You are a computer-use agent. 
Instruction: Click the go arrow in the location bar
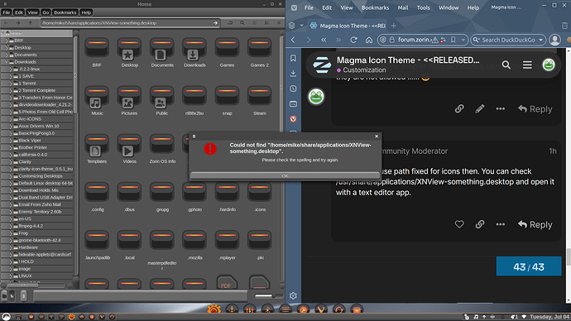(216, 23)
